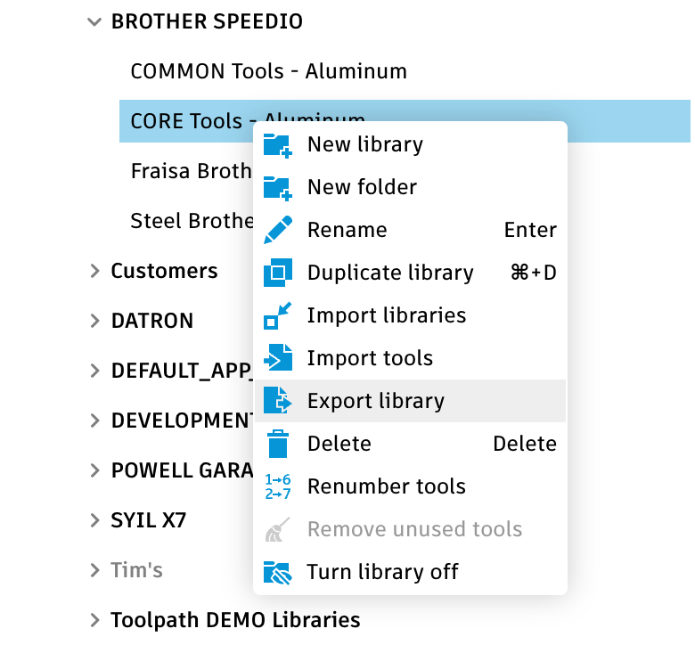695x645 pixels.
Task: Click the Delete trash can icon
Action: click(x=278, y=444)
